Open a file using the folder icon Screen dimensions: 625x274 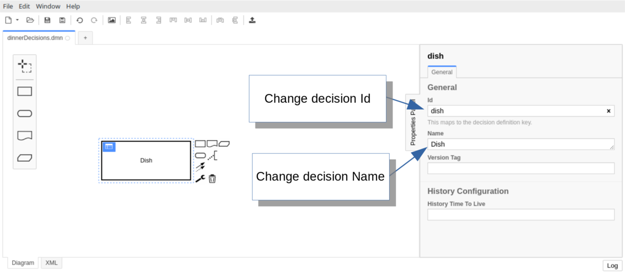click(30, 20)
